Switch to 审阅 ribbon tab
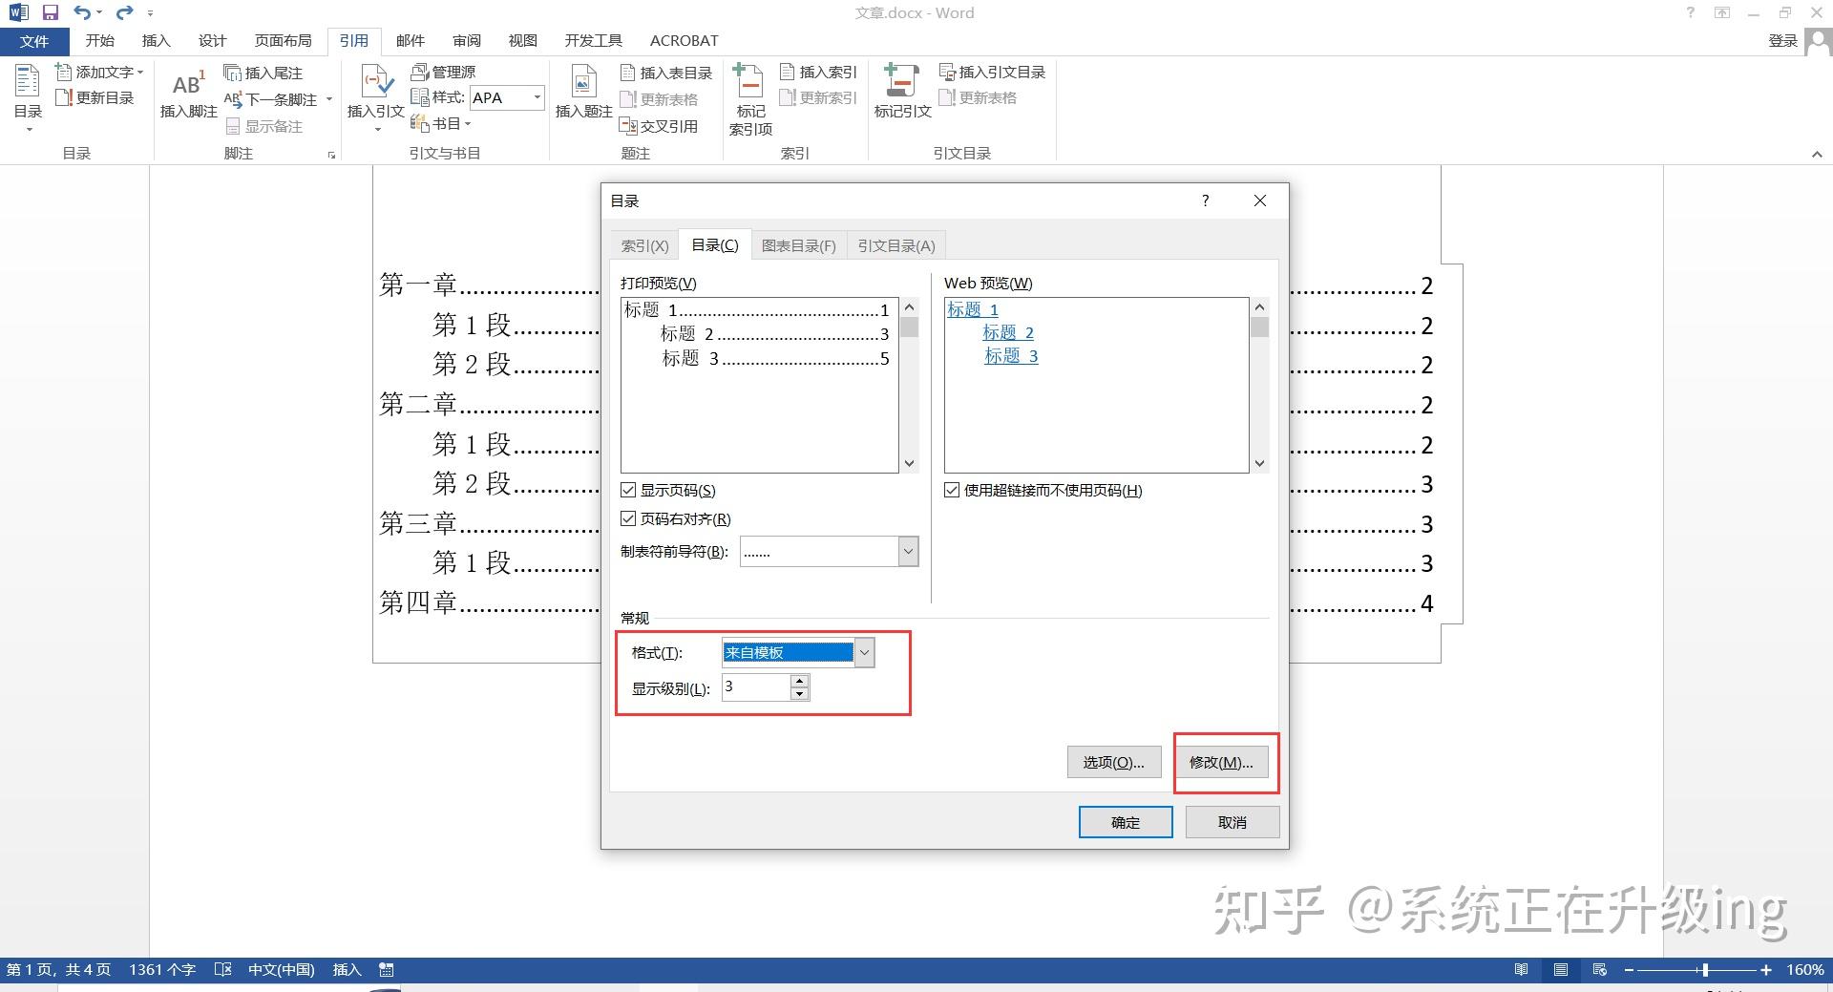Image resolution: width=1833 pixels, height=992 pixels. coord(467,41)
